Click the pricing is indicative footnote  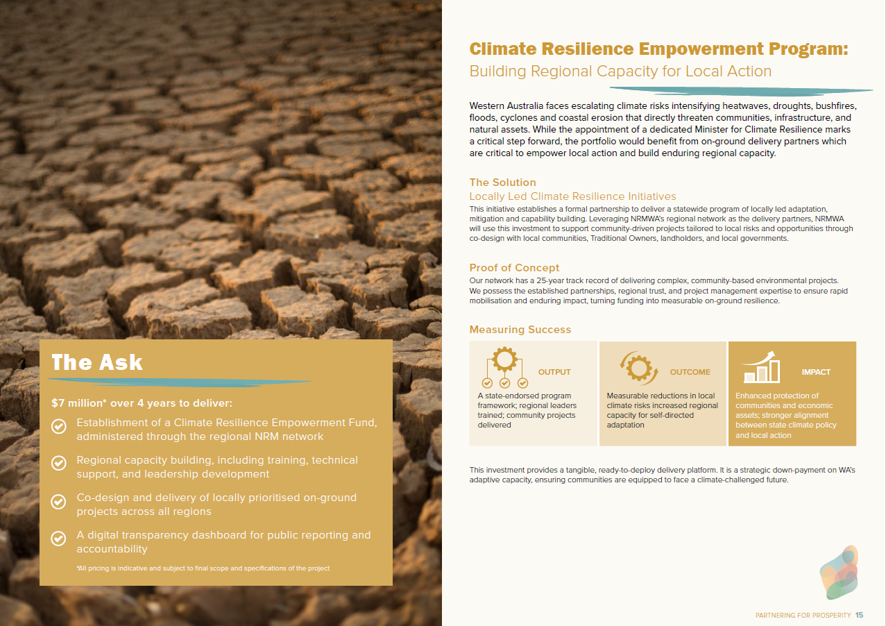(x=203, y=568)
